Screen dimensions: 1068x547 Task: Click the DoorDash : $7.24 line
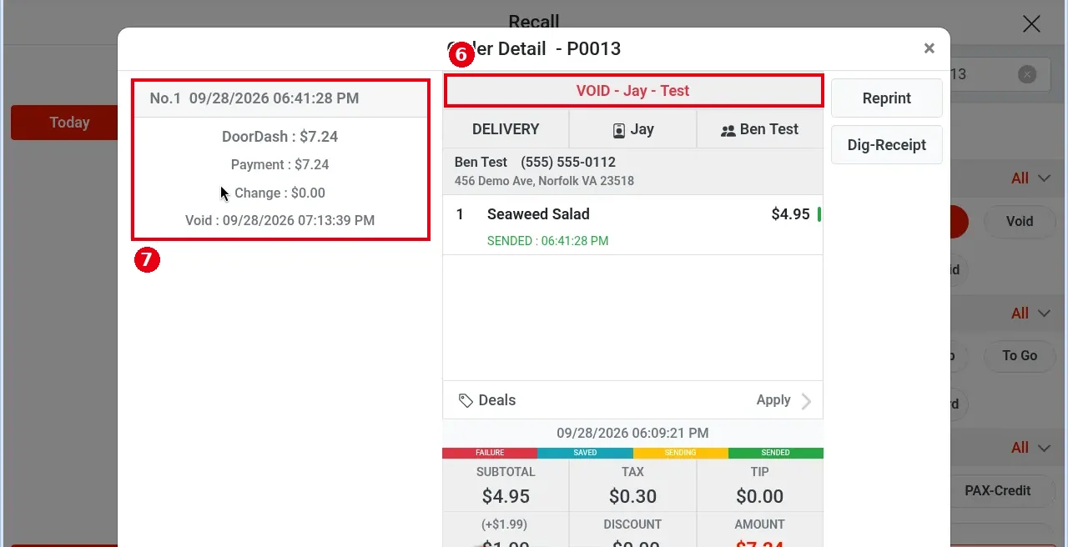point(280,137)
